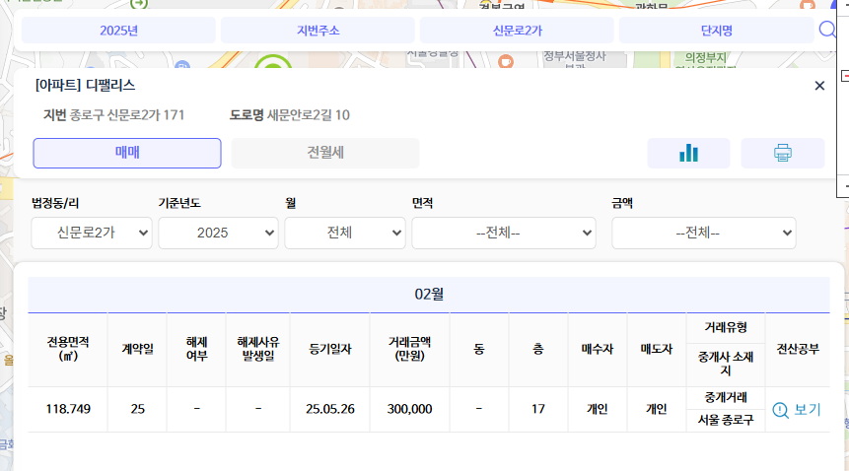849x471 pixels.
Task: Click the 계약일 column header
Action: point(137,350)
